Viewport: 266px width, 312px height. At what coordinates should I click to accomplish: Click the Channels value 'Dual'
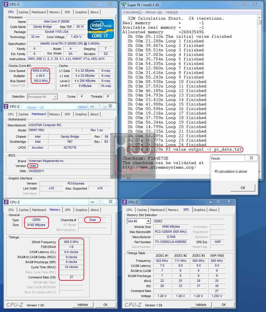(x=92, y=220)
